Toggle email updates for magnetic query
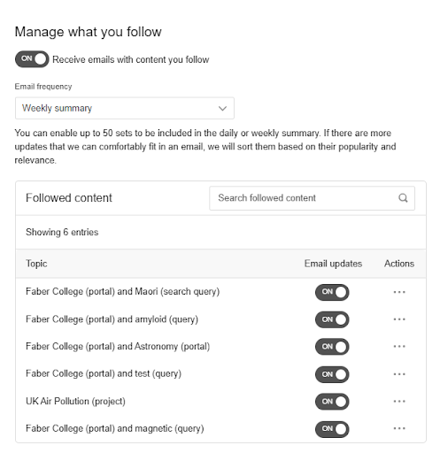 pos(332,429)
